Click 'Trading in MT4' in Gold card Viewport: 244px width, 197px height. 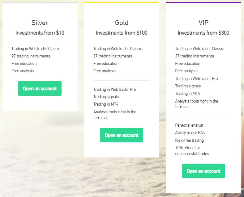106,104
